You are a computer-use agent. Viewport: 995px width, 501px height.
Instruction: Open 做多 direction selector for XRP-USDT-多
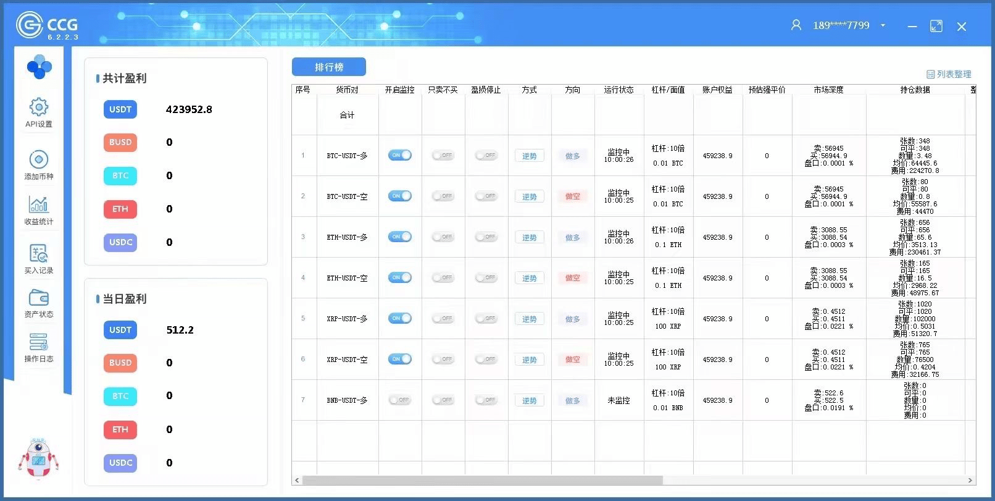tap(573, 319)
